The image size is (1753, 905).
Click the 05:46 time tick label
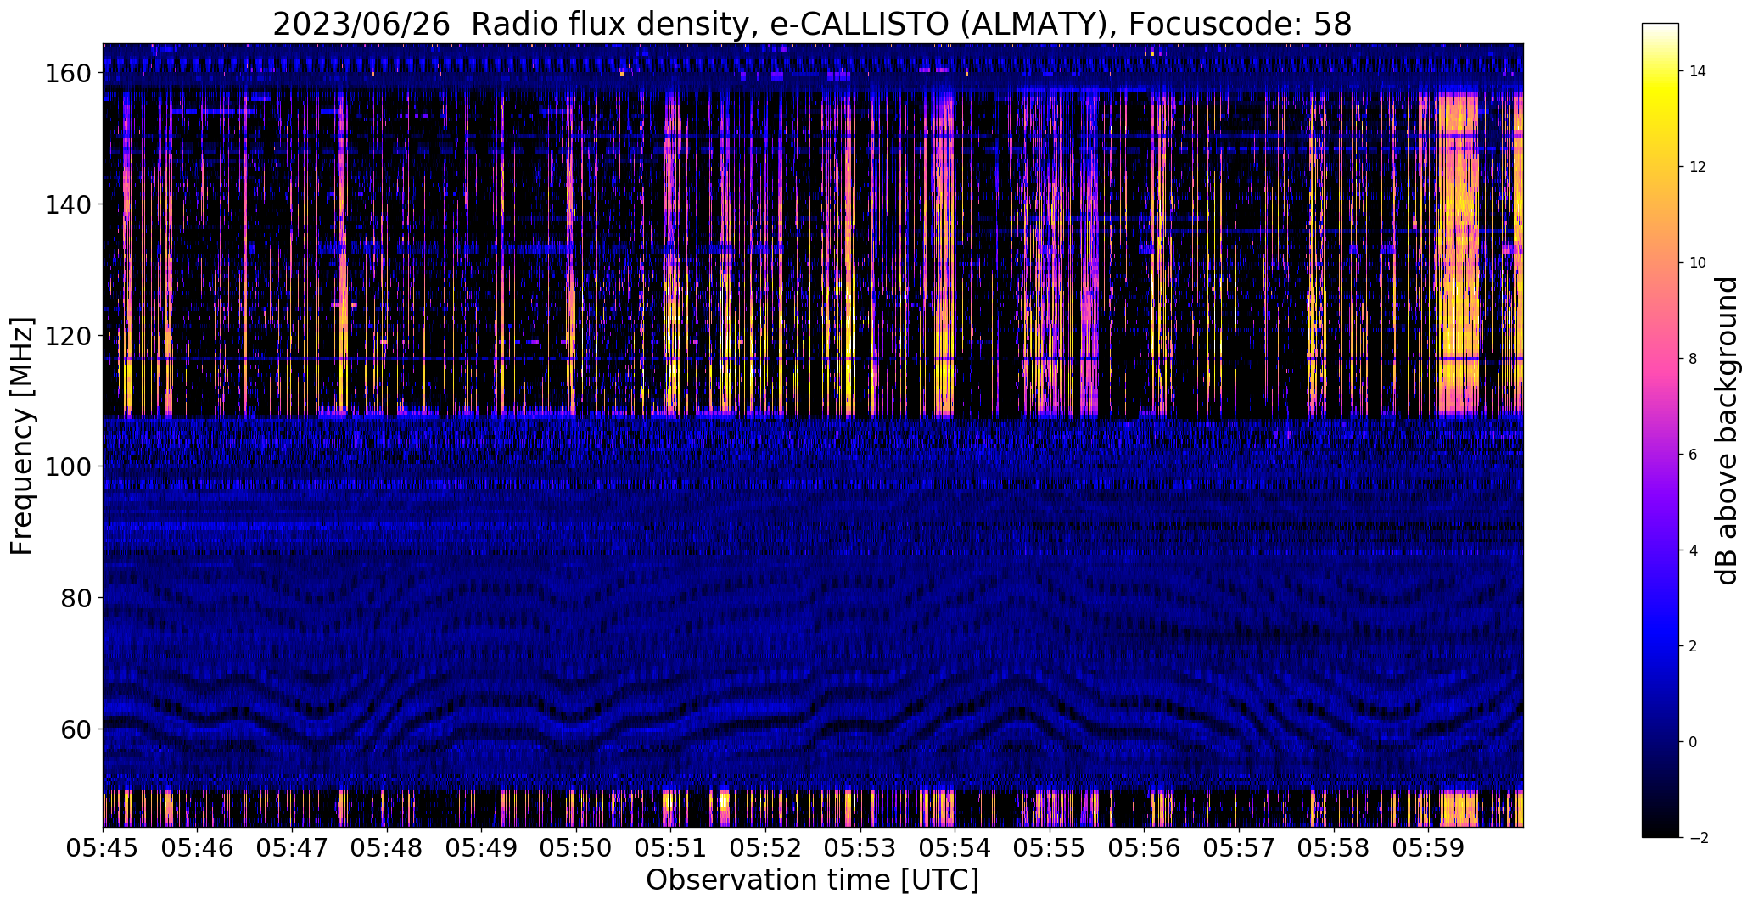197,848
